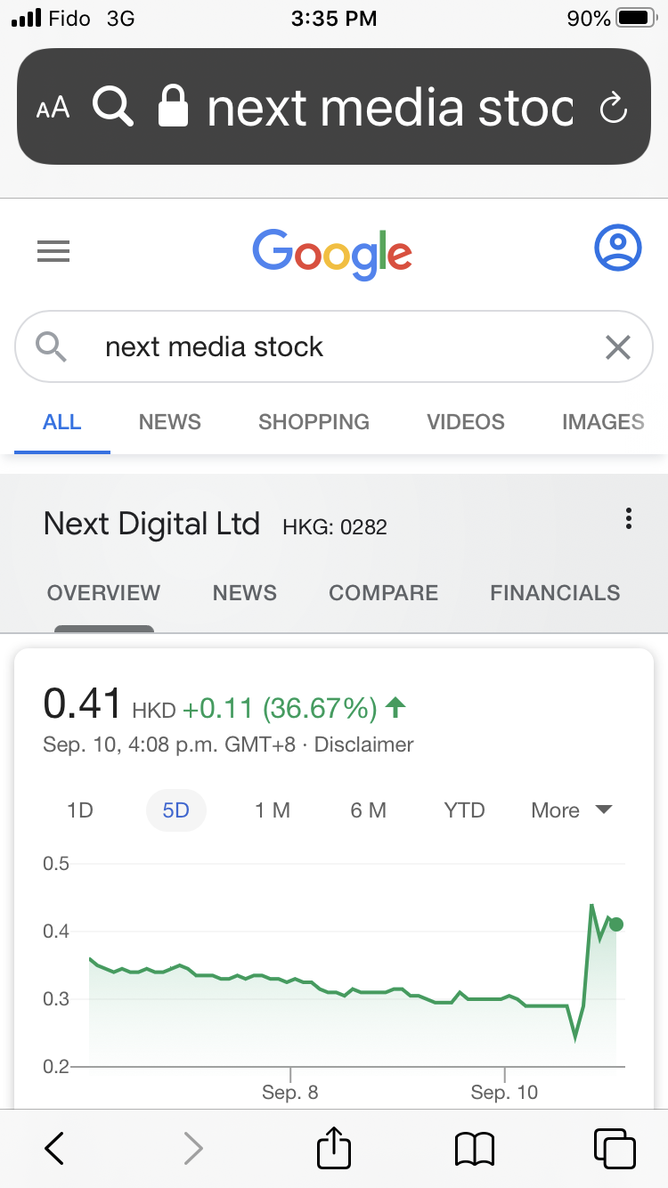Open the Google account profile icon
This screenshot has height=1188, width=668.
617,248
